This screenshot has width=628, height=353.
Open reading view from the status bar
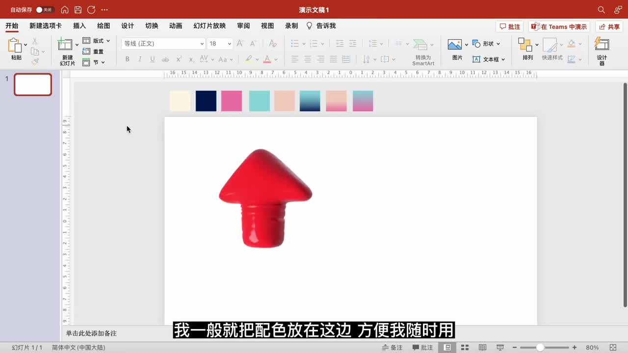point(482,348)
